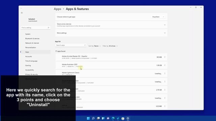Click the Settings gear on the taskbar

128,118
